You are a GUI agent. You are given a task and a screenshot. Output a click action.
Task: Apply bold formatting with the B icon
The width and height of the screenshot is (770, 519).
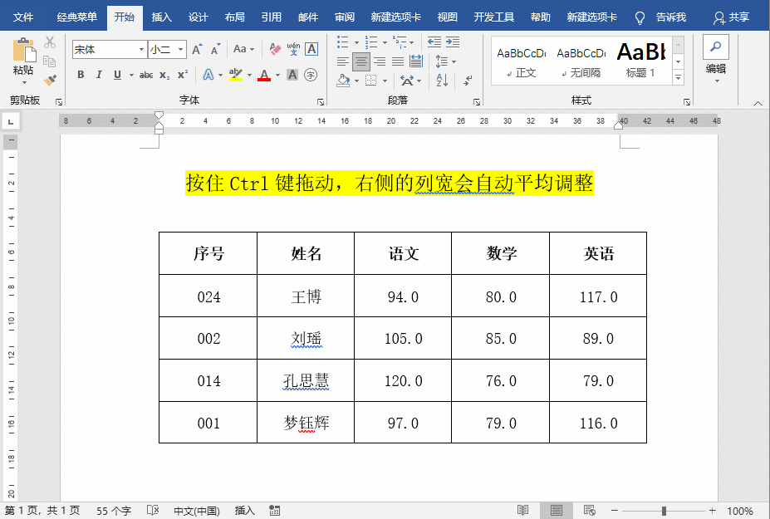[x=81, y=74]
